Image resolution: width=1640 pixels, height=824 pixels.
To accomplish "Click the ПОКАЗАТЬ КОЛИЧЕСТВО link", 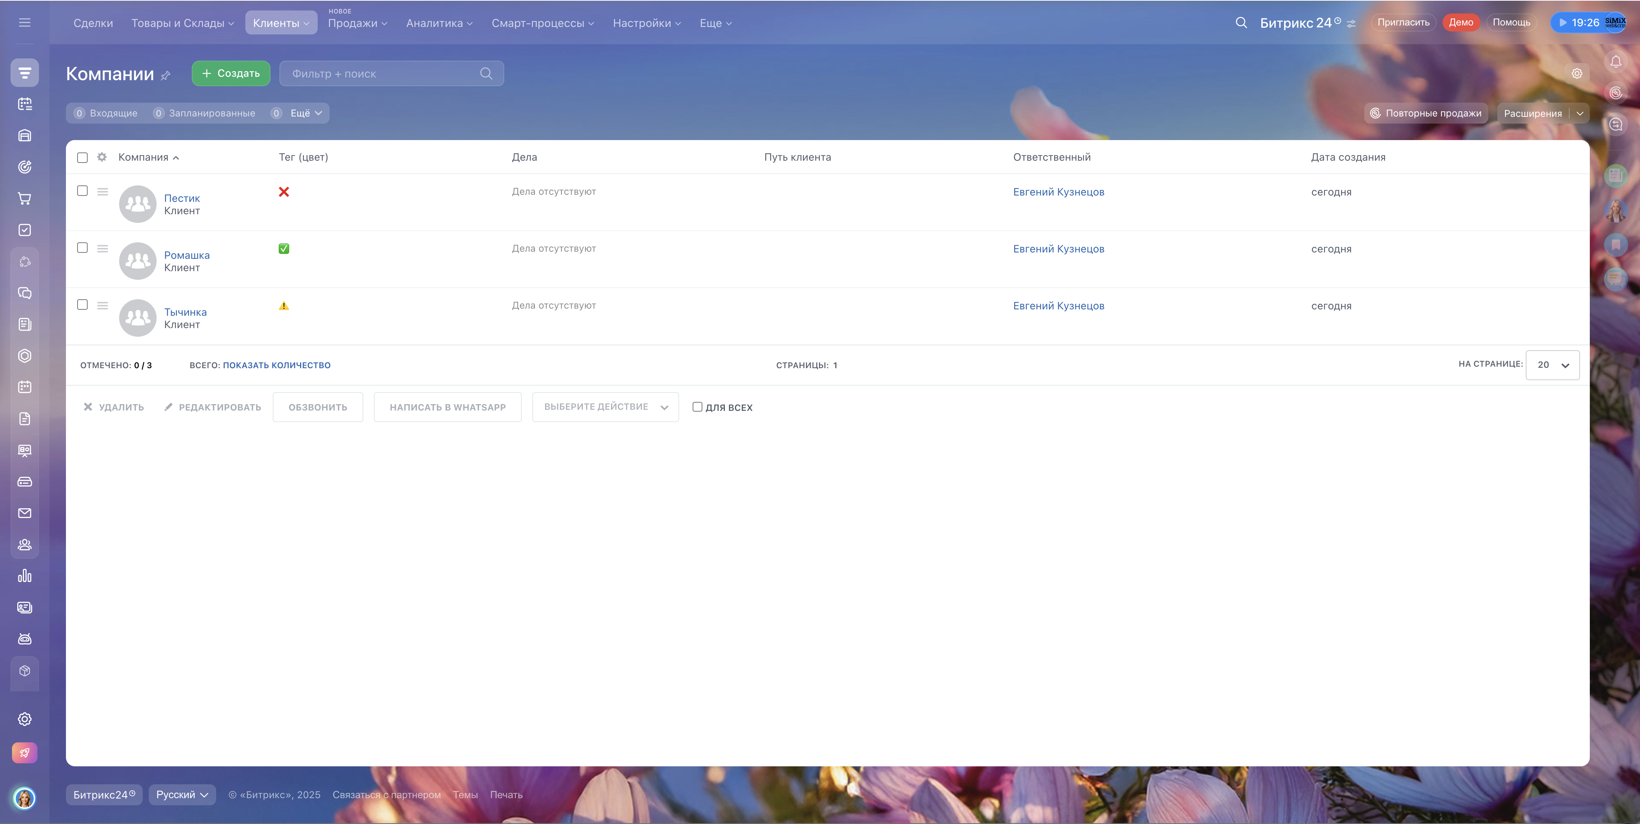I will [276, 365].
